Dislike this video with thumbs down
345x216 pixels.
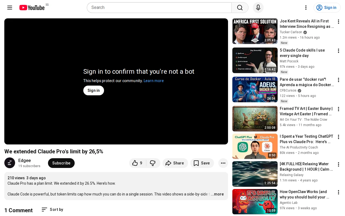coord(153,163)
